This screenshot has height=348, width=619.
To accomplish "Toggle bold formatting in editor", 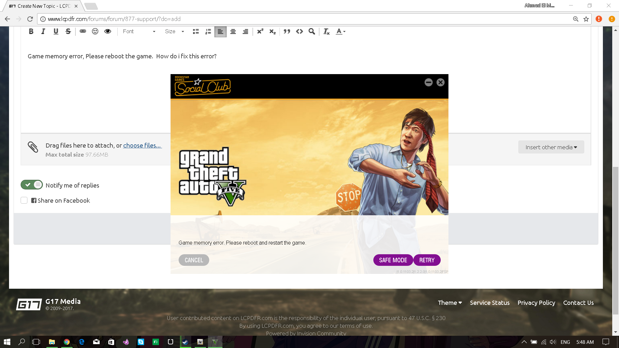I will (31, 31).
